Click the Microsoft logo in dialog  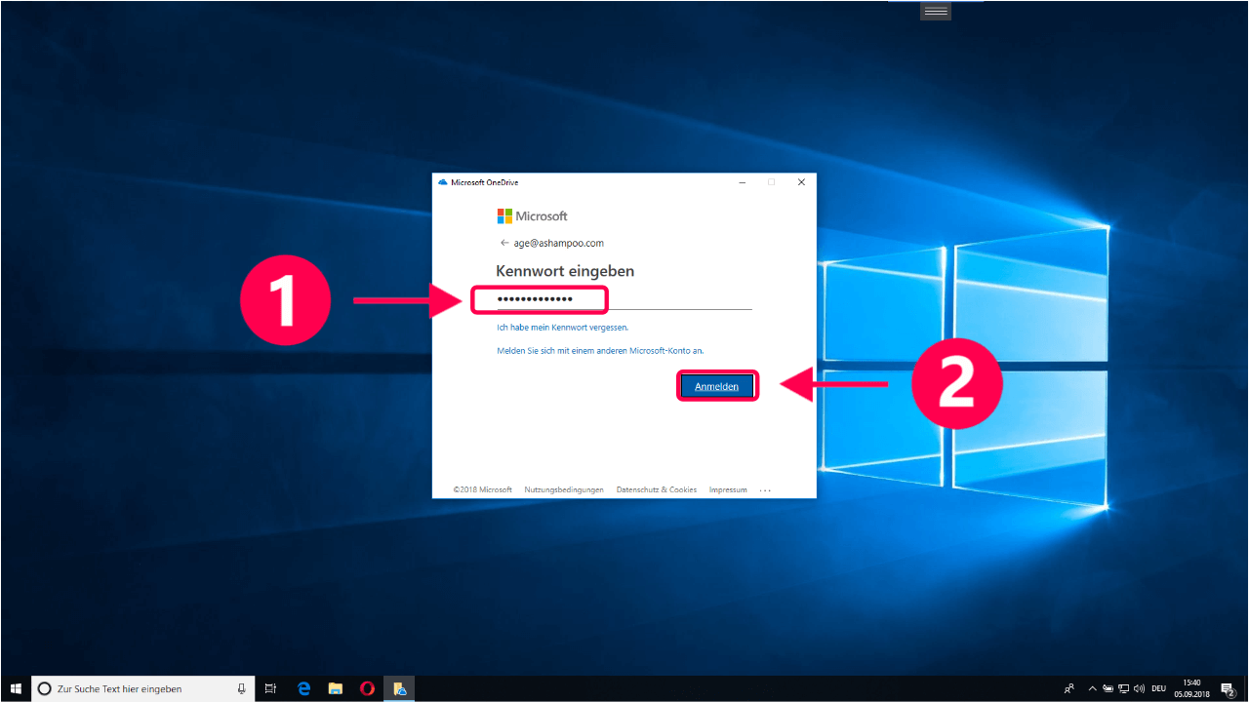point(532,215)
